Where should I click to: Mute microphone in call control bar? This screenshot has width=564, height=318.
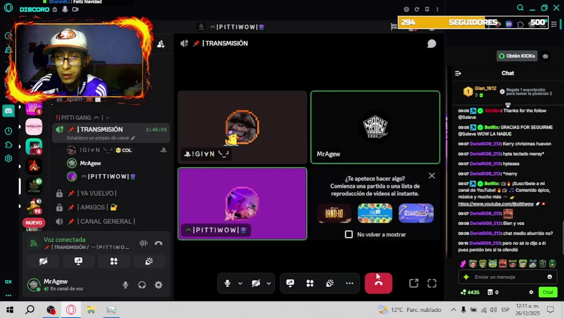[x=227, y=283]
